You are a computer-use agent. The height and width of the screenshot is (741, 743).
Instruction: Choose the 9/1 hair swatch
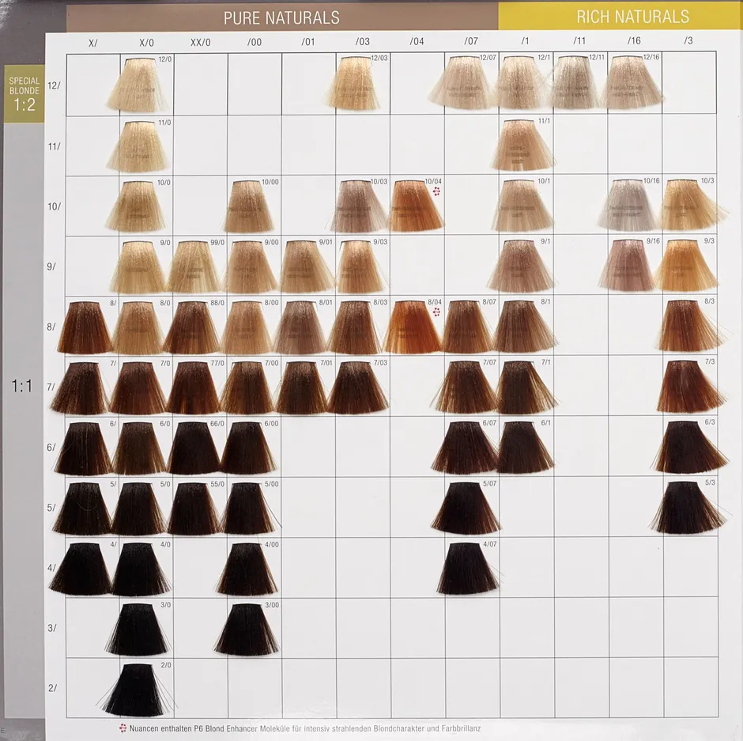coord(520,266)
